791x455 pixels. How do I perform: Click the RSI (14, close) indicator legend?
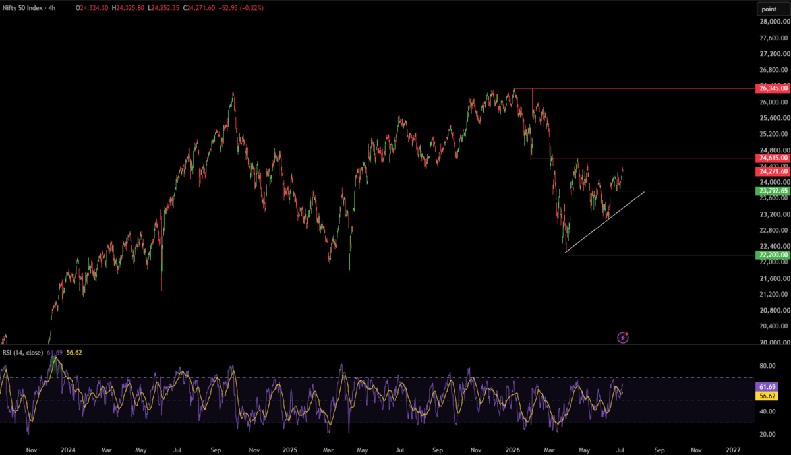tap(23, 353)
